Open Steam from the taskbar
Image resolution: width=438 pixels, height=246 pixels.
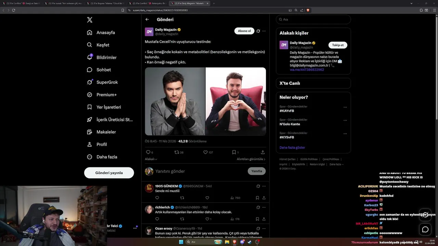(x=249, y=242)
